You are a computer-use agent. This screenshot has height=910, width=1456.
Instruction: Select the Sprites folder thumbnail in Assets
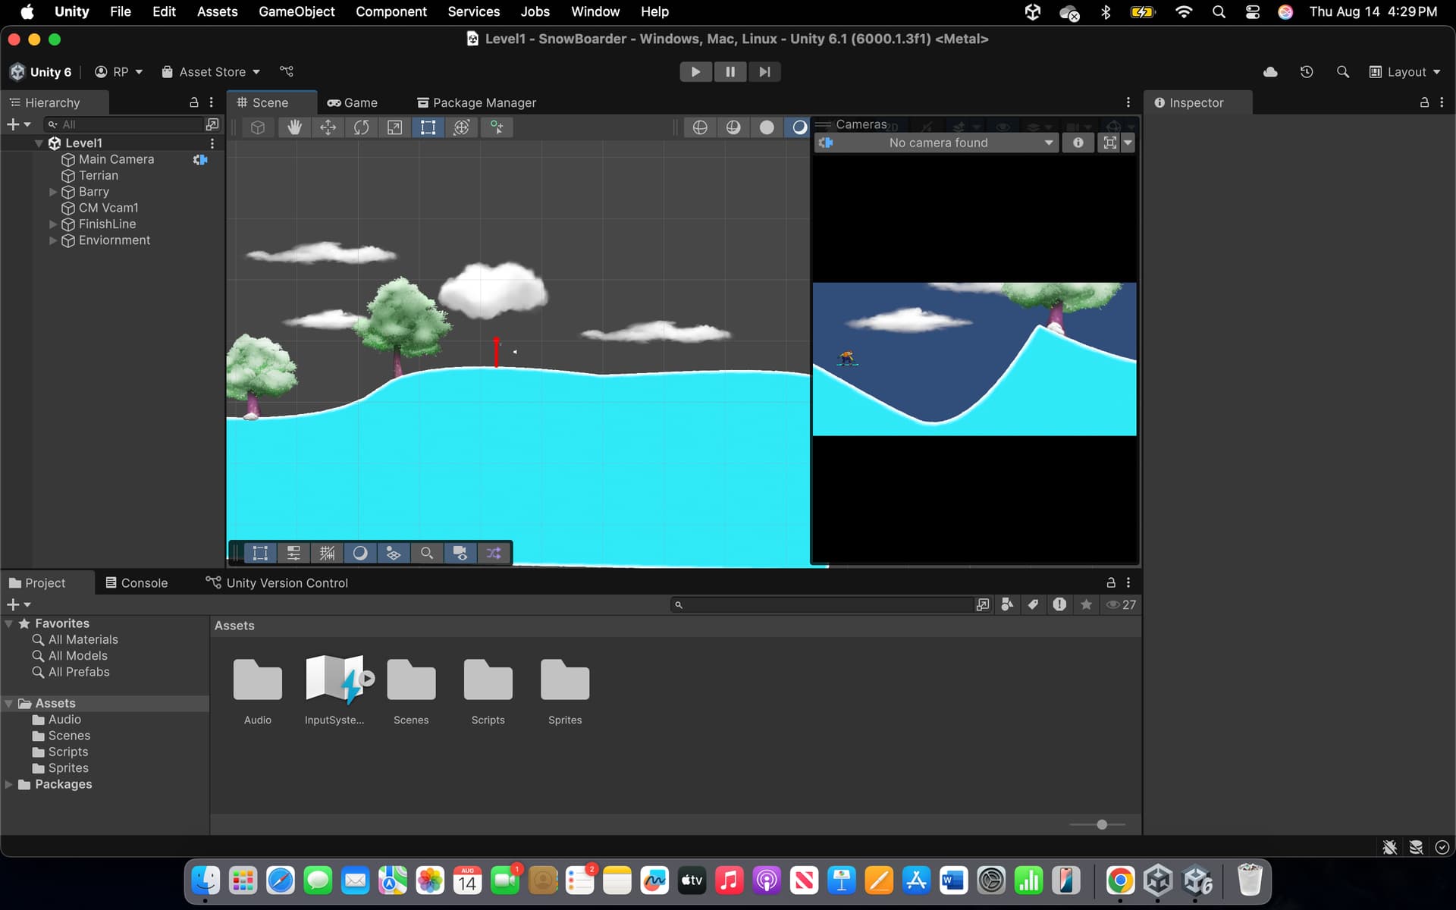(x=564, y=679)
